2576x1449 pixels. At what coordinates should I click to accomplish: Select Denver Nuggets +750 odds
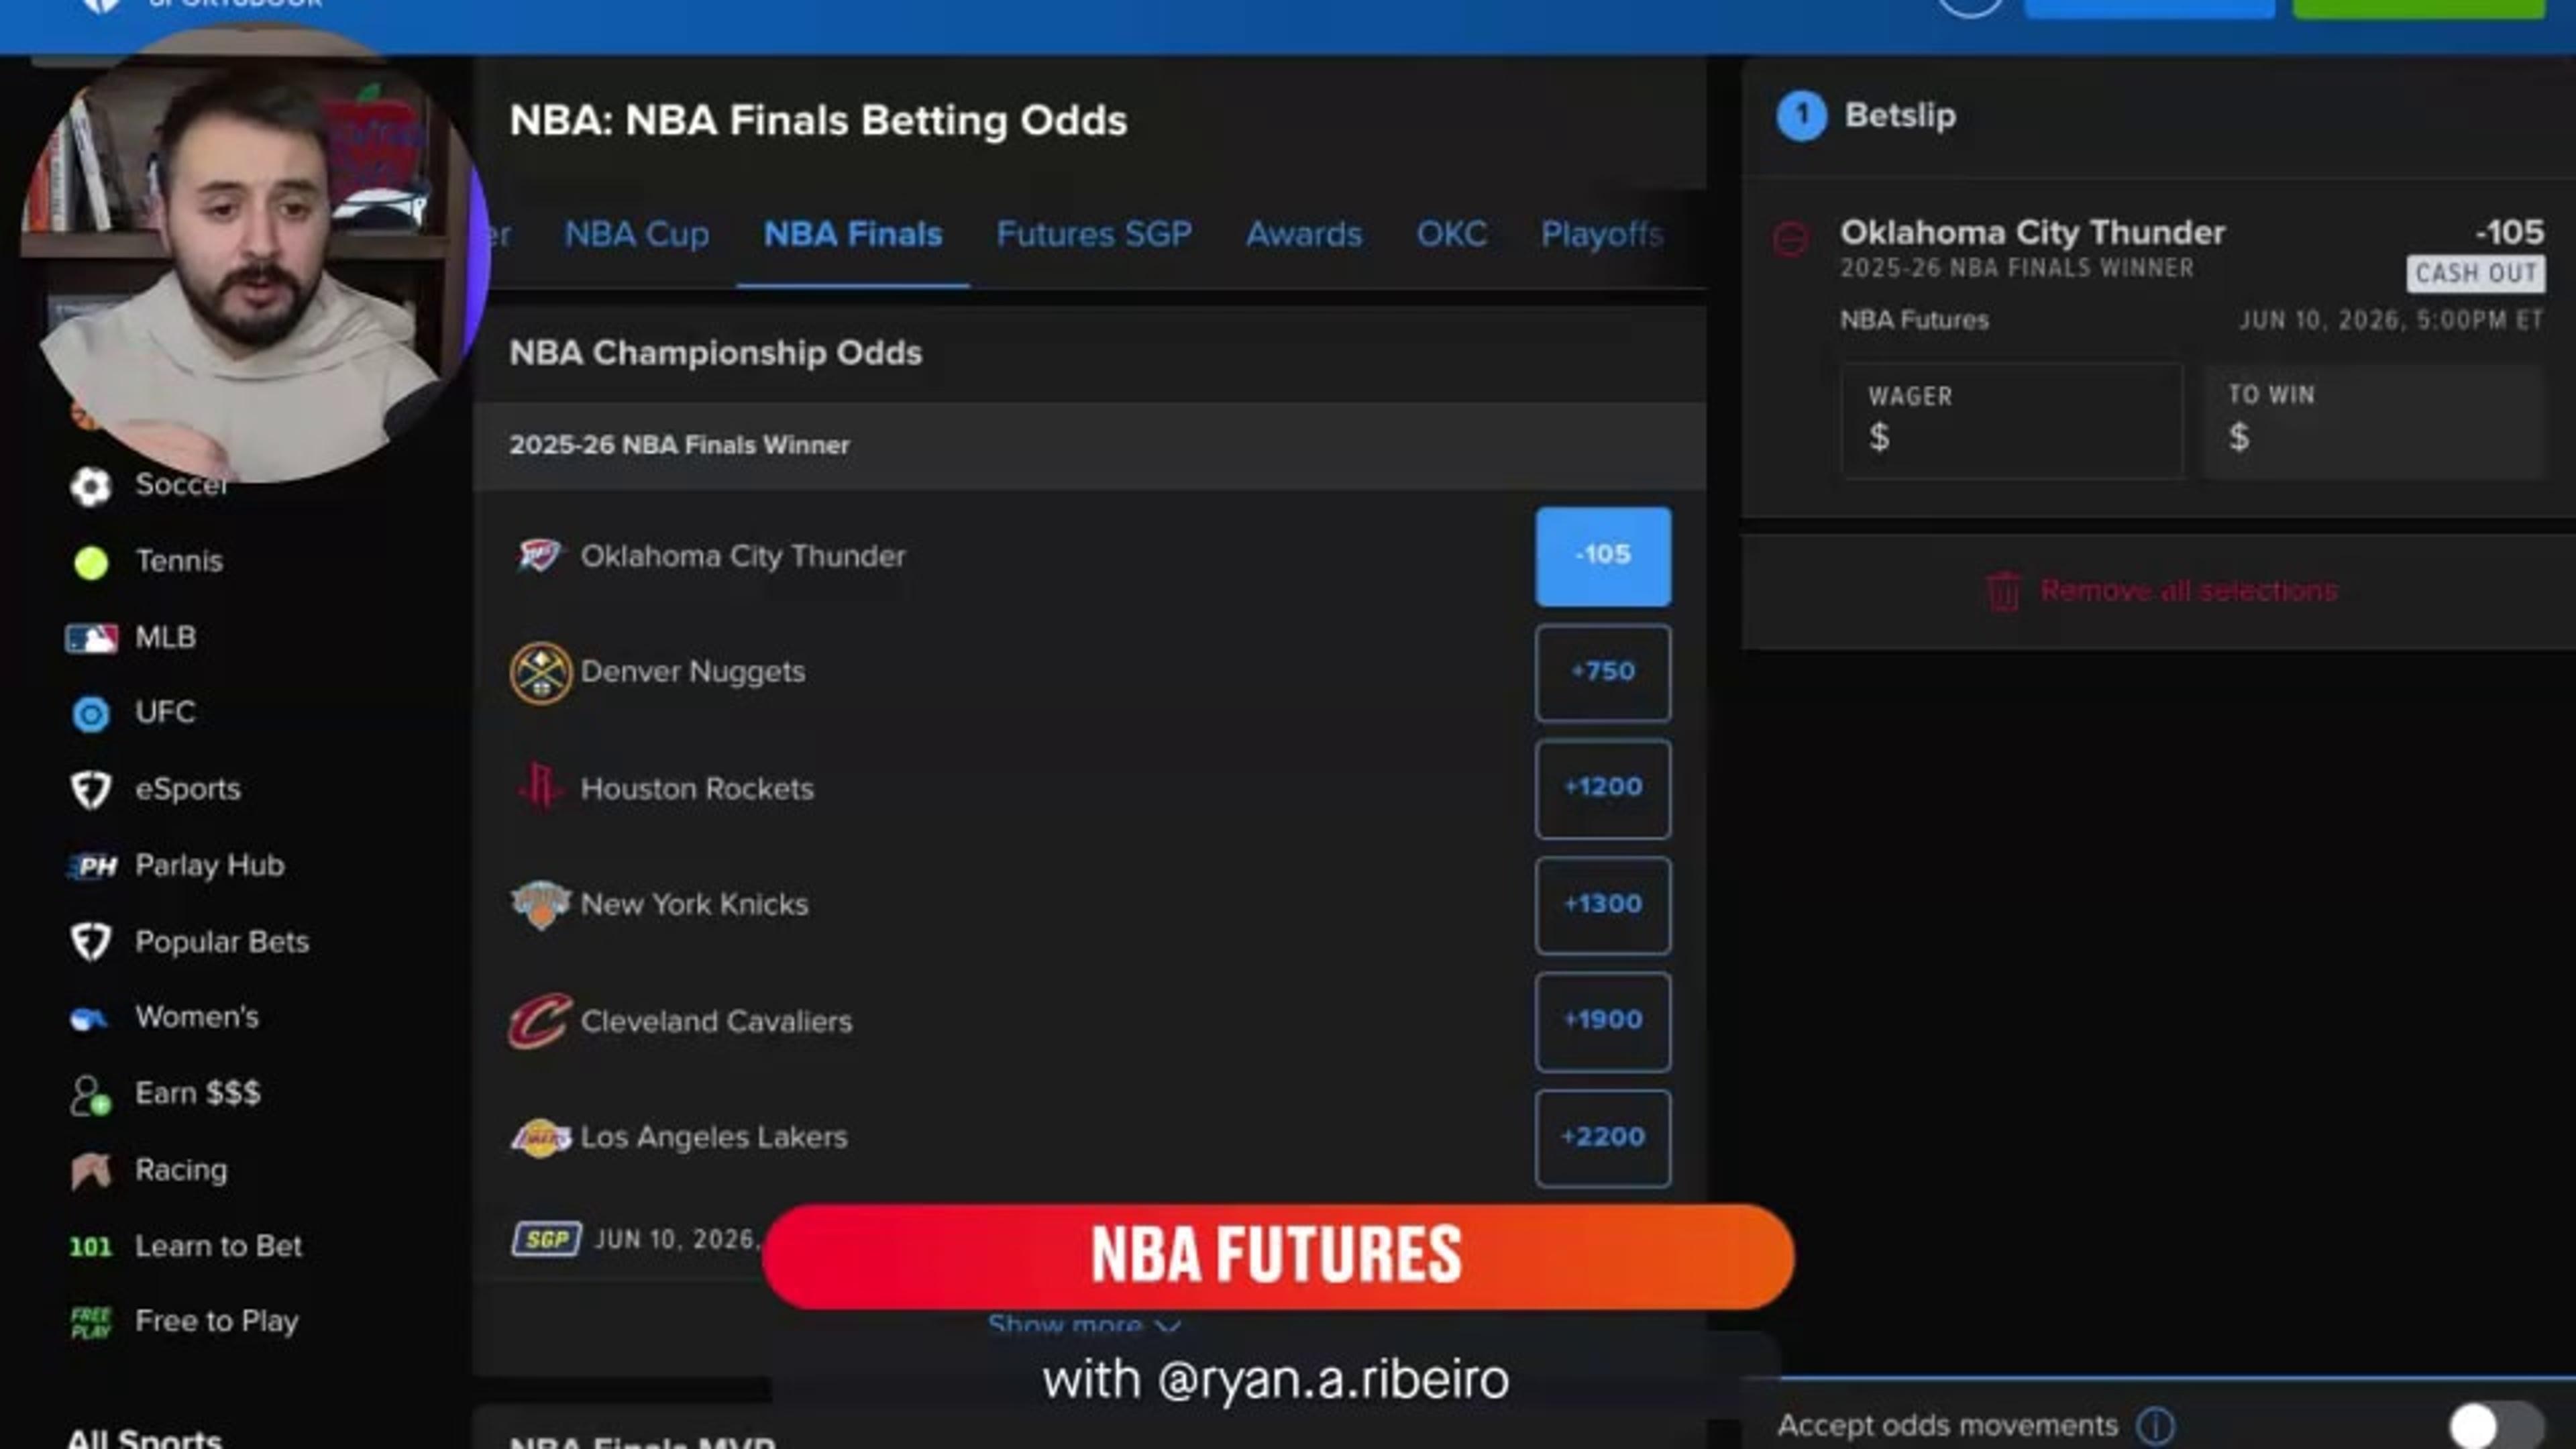1603,672
